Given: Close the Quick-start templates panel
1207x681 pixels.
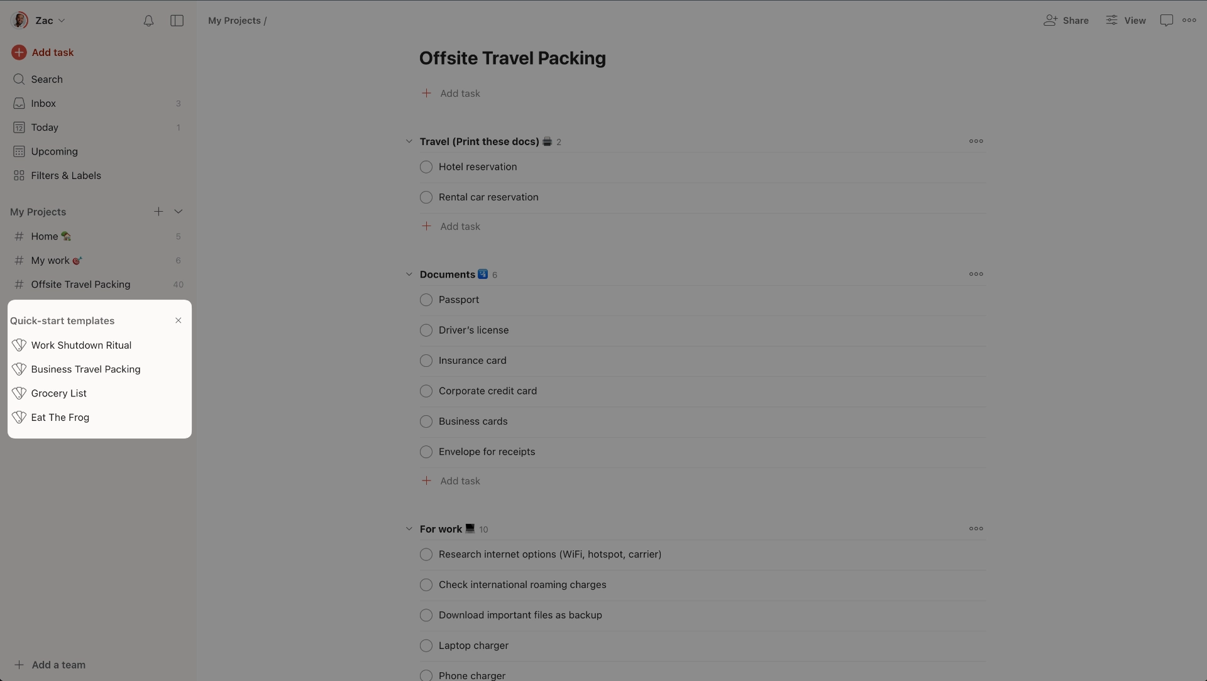Looking at the screenshot, I should click(179, 320).
